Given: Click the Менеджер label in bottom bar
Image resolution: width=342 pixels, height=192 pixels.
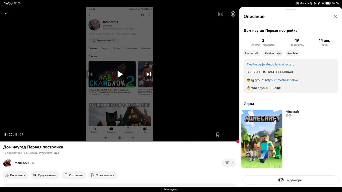Looking at the screenshot, I should (171, 189).
